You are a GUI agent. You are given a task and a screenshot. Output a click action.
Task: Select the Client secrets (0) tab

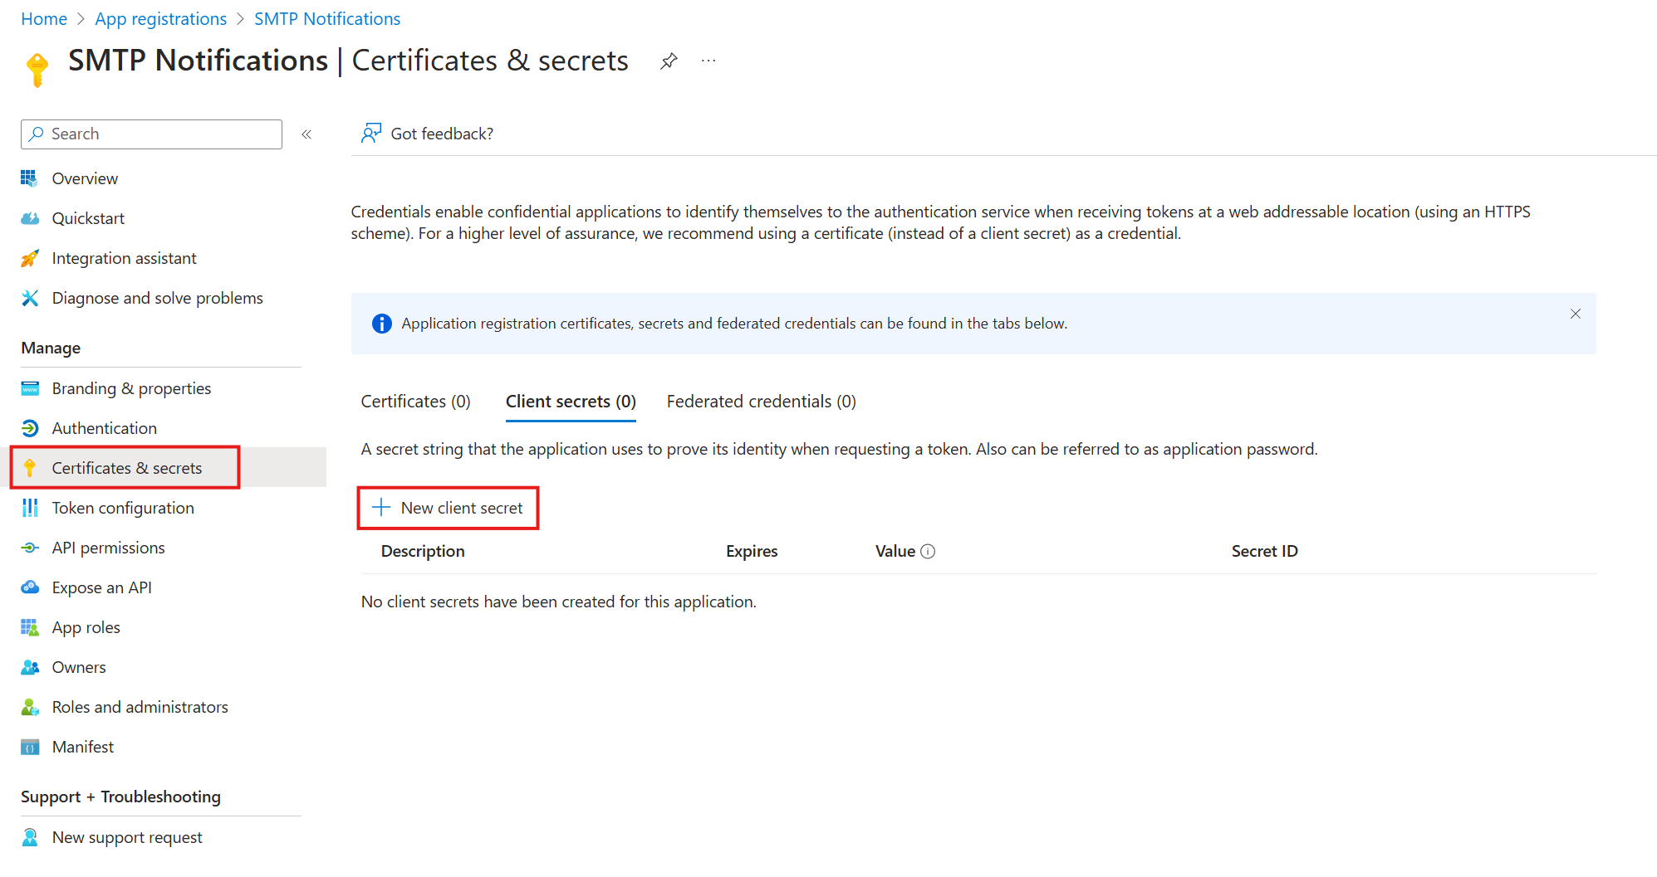tap(571, 402)
